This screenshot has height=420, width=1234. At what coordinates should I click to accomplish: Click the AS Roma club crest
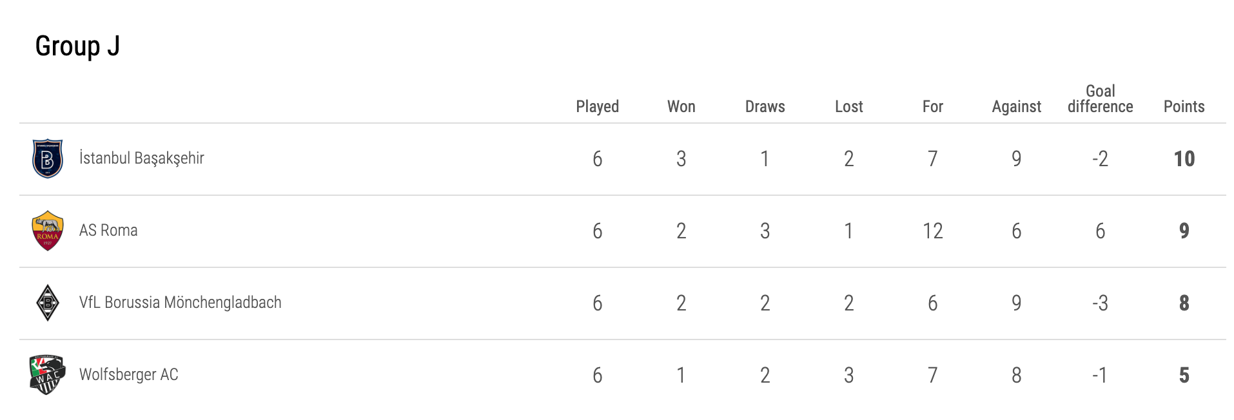tap(47, 231)
